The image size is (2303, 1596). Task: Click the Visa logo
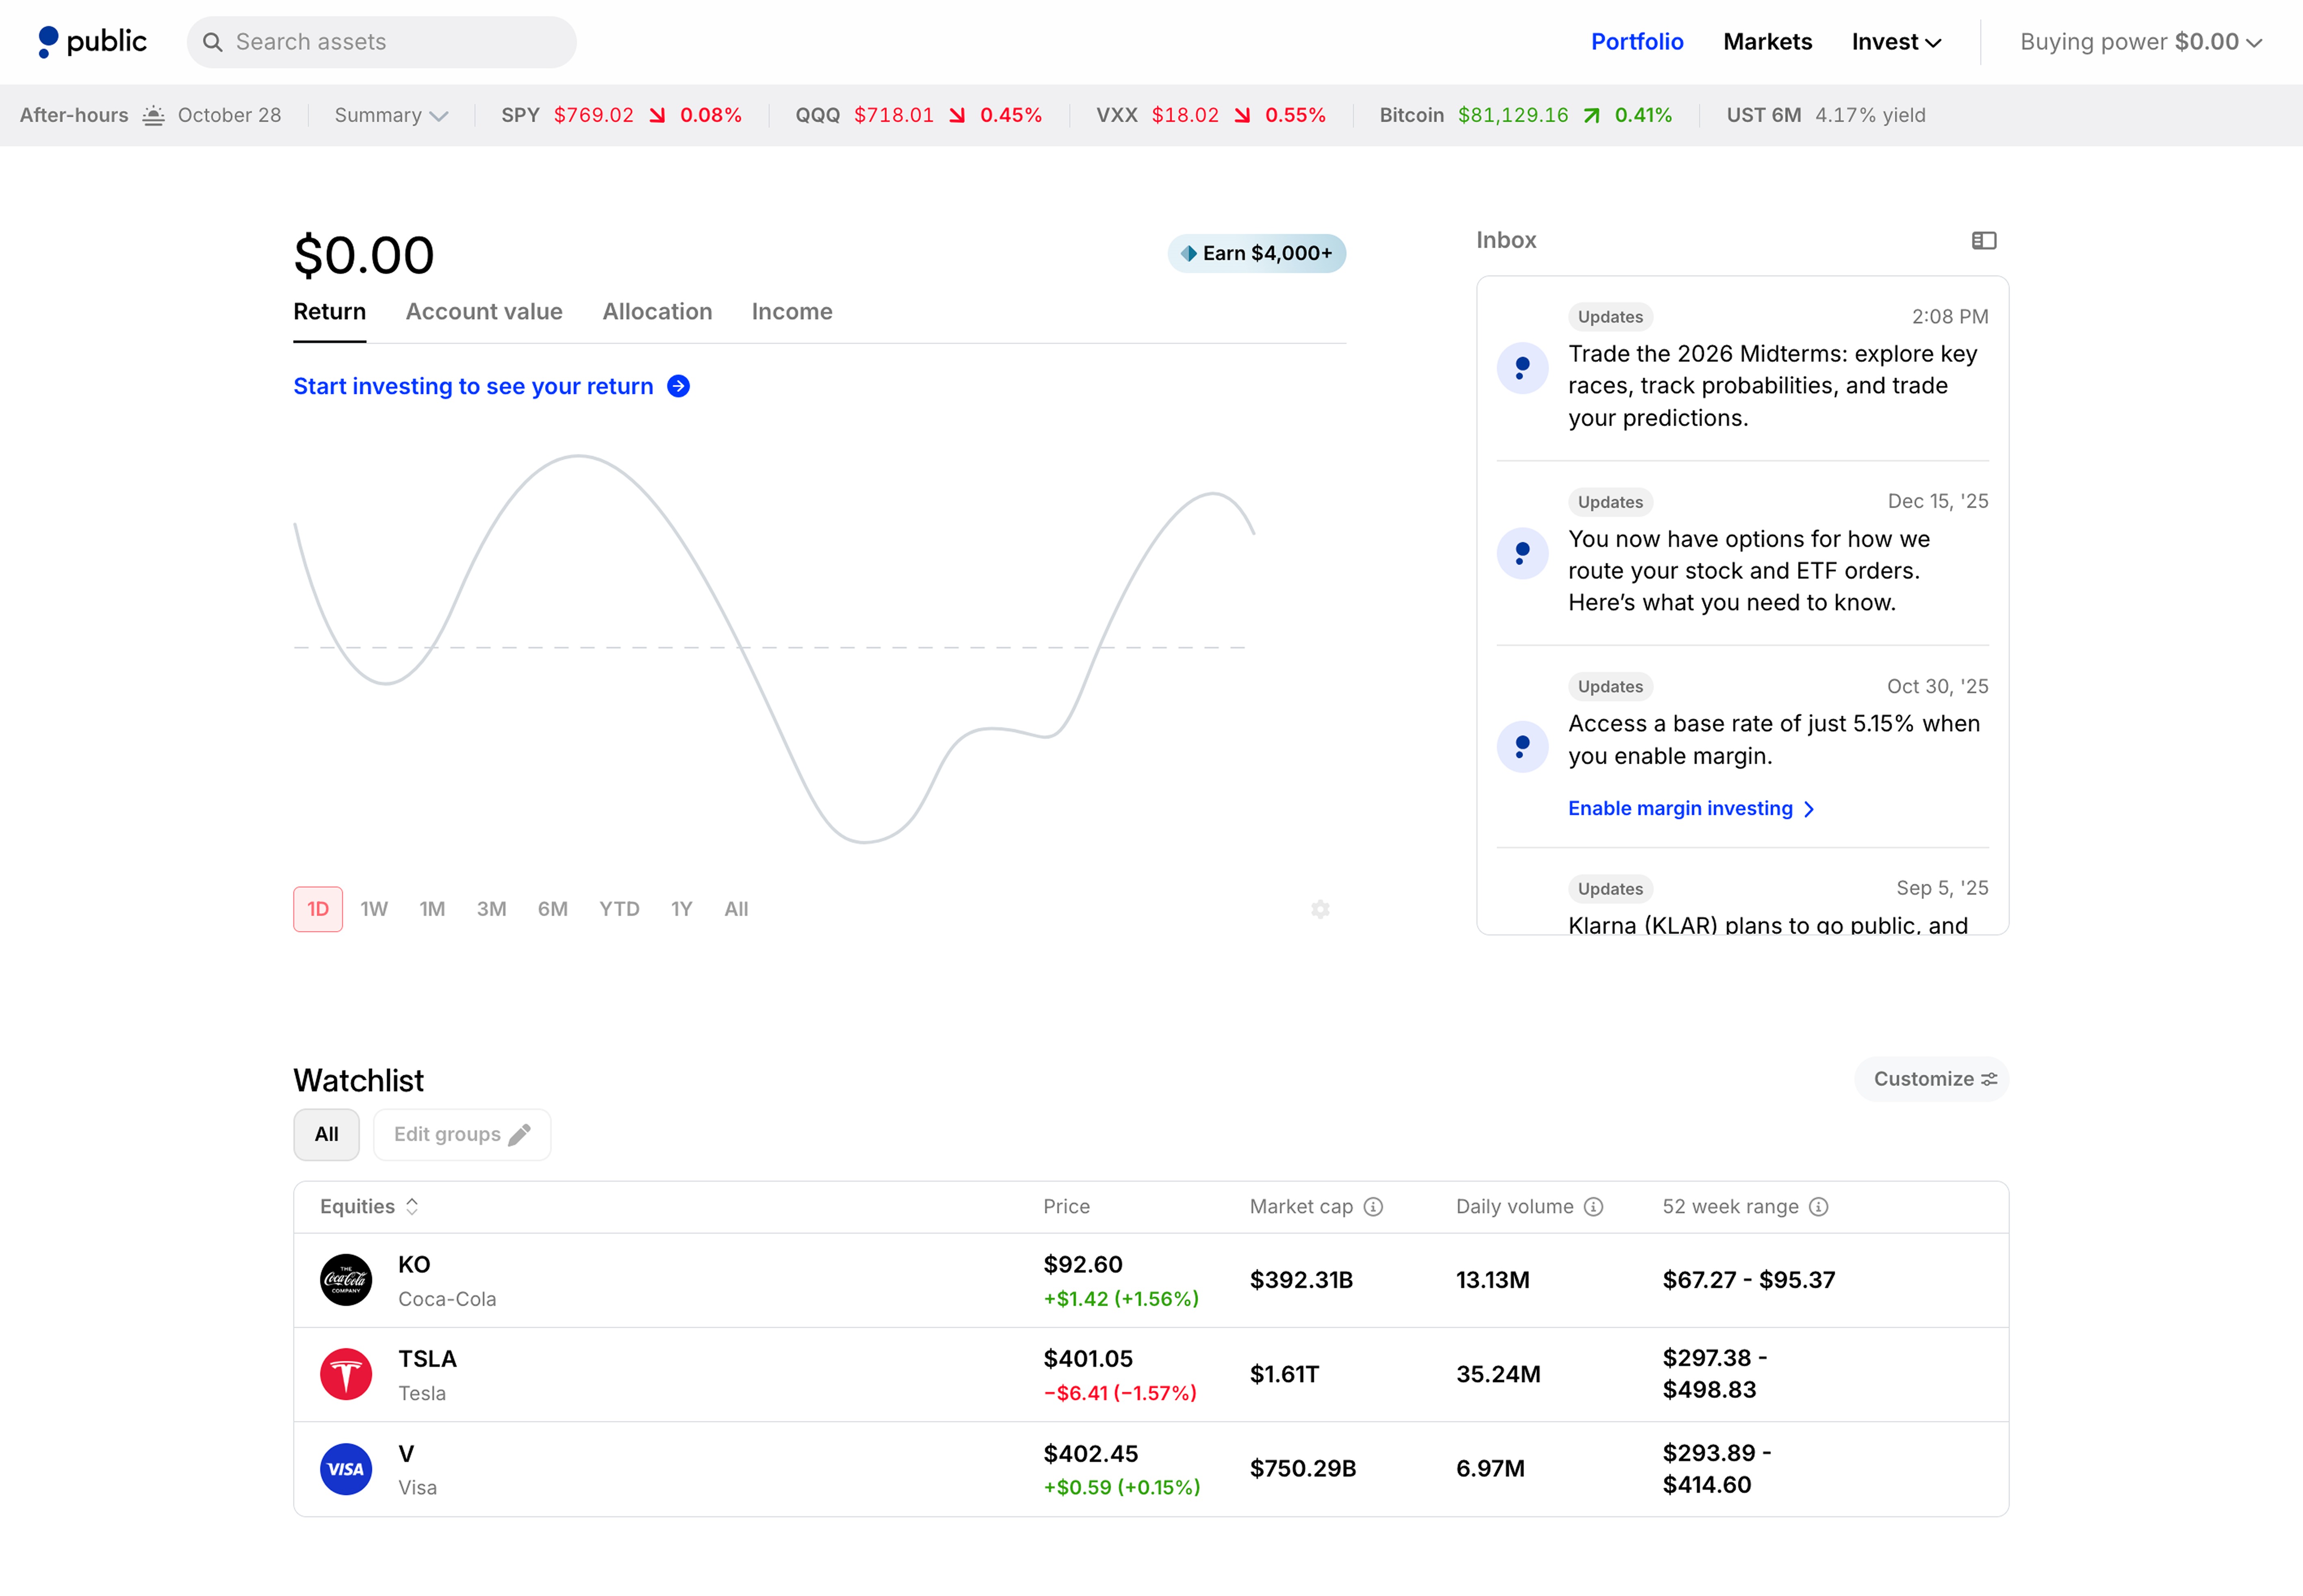coord(346,1469)
